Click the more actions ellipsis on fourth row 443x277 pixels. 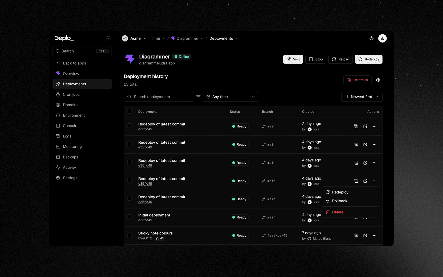[x=375, y=181]
